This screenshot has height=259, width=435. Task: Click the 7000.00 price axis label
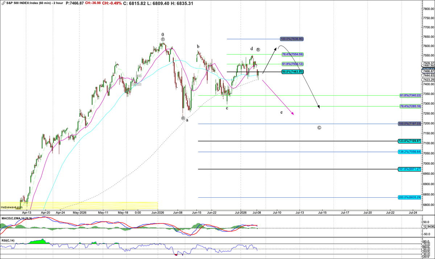[428, 163]
